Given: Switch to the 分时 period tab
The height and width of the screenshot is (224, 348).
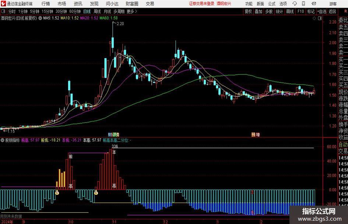Looking at the screenshot, I should click(12, 11).
